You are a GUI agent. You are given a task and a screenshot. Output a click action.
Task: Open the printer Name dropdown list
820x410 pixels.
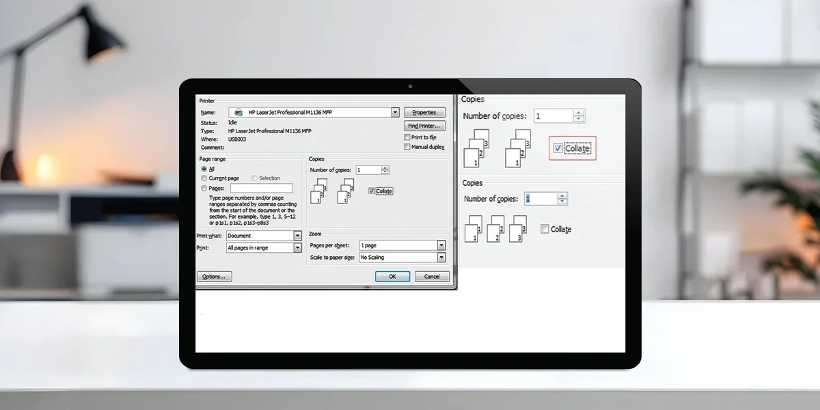point(395,112)
